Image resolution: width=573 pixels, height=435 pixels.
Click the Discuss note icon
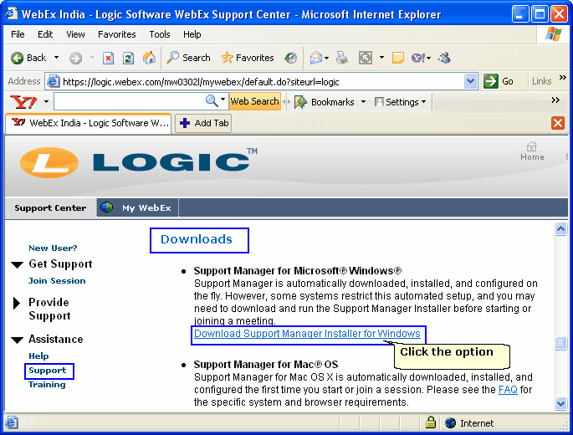pos(397,58)
